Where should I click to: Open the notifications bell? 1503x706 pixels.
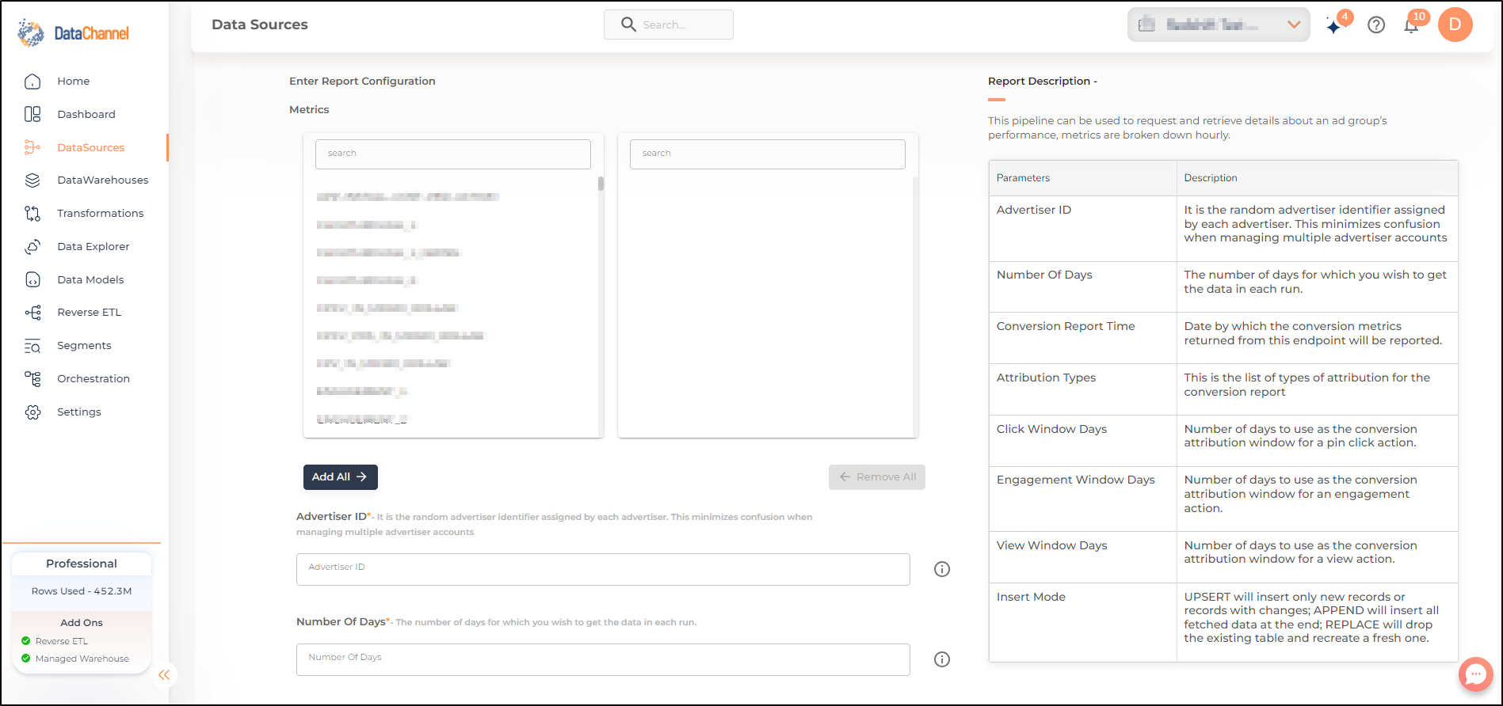pyautogui.click(x=1411, y=25)
